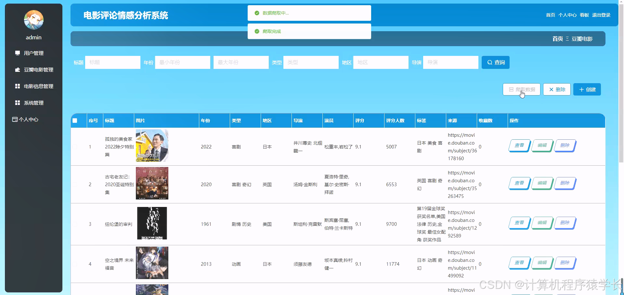The height and width of the screenshot is (295, 624).
Task: Click the breadcrumb separator icon near 豆瓣电影
Action: 567,39
